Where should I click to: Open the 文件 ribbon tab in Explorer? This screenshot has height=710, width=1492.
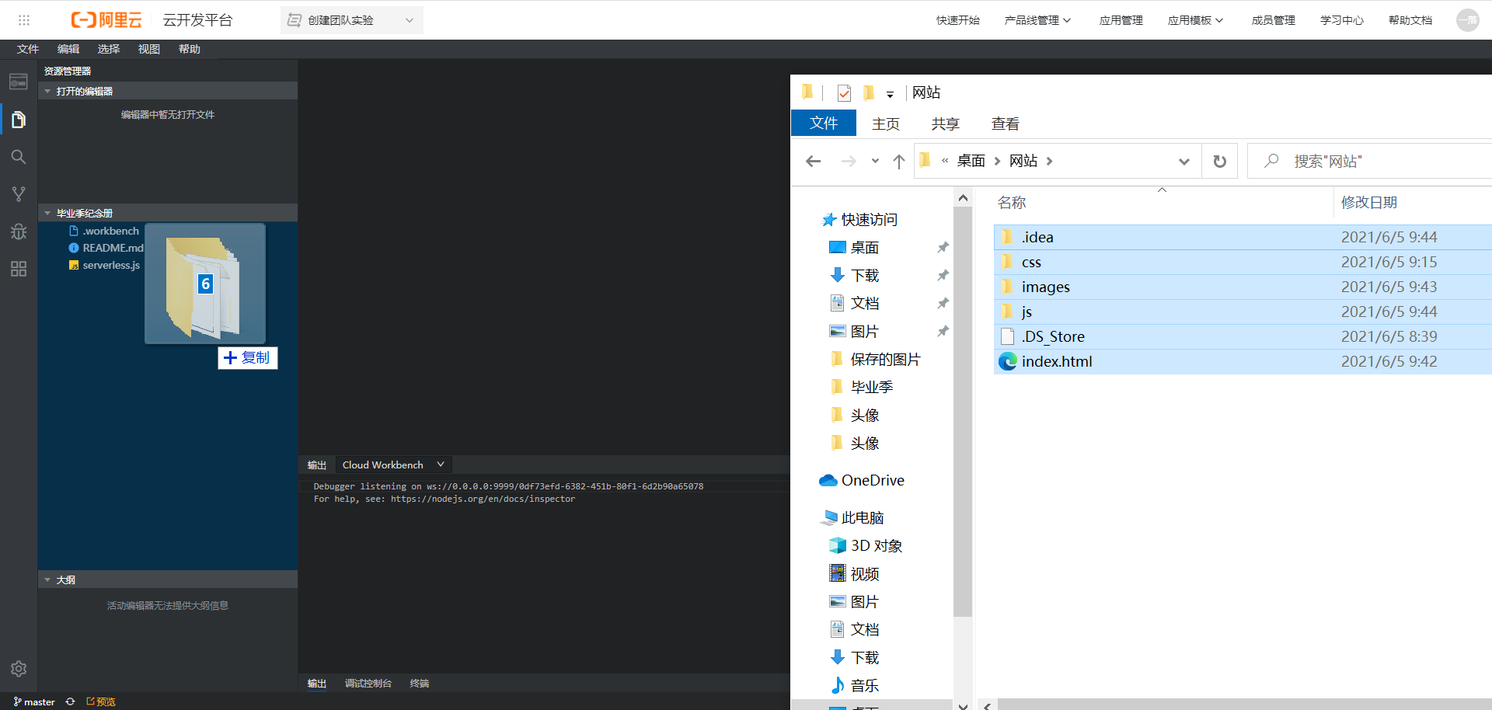coord(824,123)
